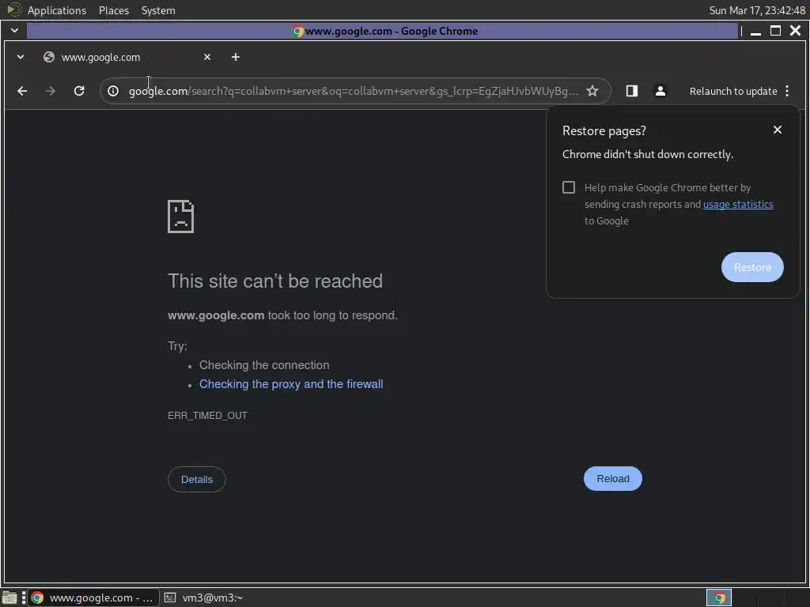This screenshot has width=810, height=607.
Task: Open the Applications menu
Action: pyautogui.click(x=57, y=10)
